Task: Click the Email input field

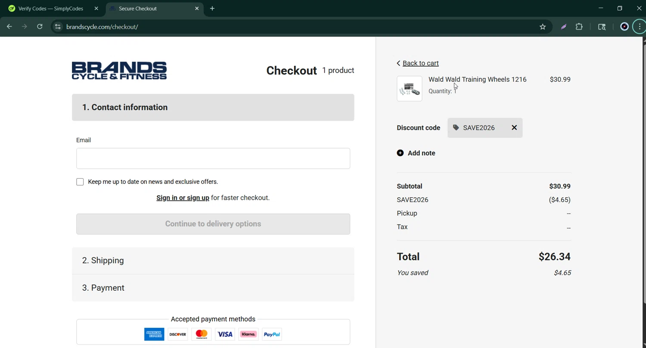Action: (x=213, y=158)
